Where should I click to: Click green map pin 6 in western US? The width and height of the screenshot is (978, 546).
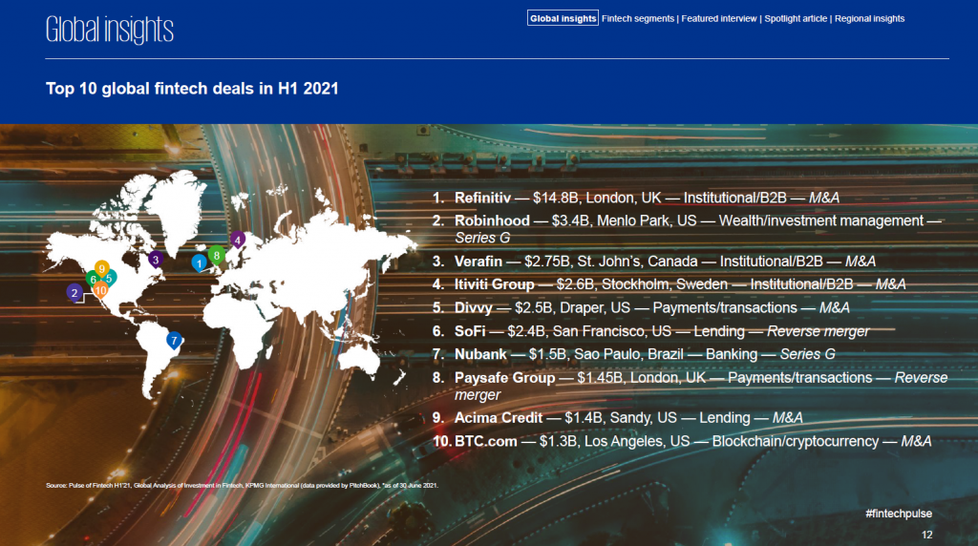pyautogui.click(x=93, y=280)
